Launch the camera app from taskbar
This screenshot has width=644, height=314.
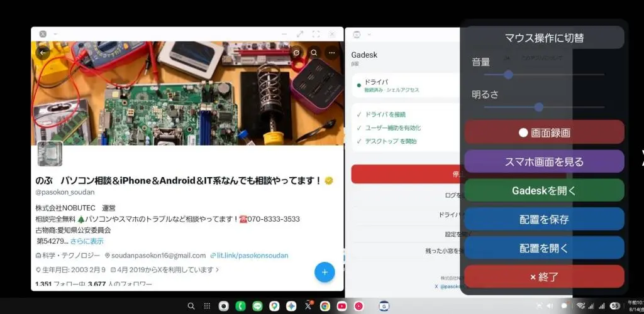tap(223, 306)
